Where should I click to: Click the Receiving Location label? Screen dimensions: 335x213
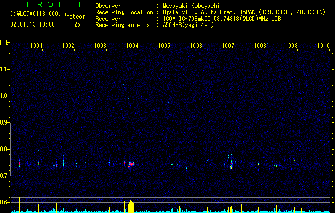point(124,12)
